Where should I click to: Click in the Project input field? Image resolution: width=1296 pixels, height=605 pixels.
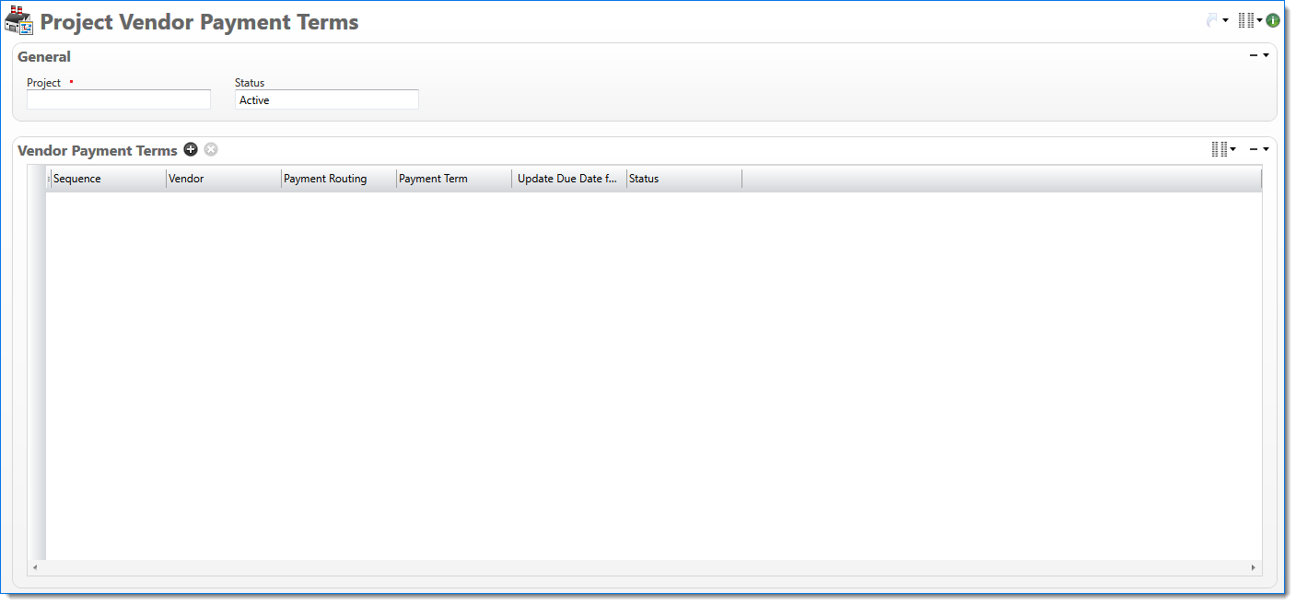coord(119,100)
